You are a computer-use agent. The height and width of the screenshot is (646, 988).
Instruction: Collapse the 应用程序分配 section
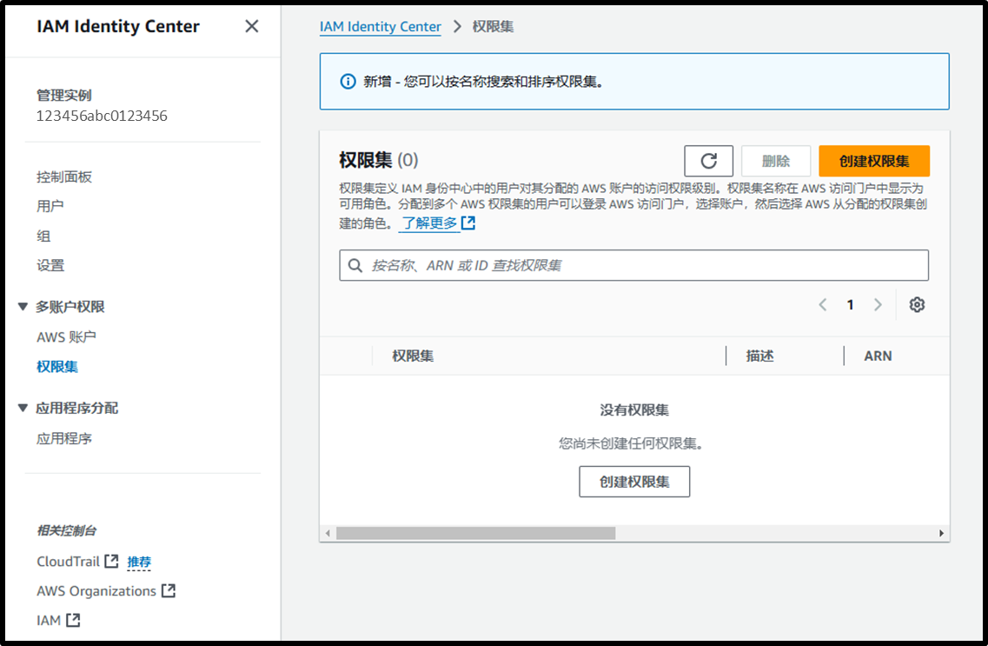click(23, 408)
